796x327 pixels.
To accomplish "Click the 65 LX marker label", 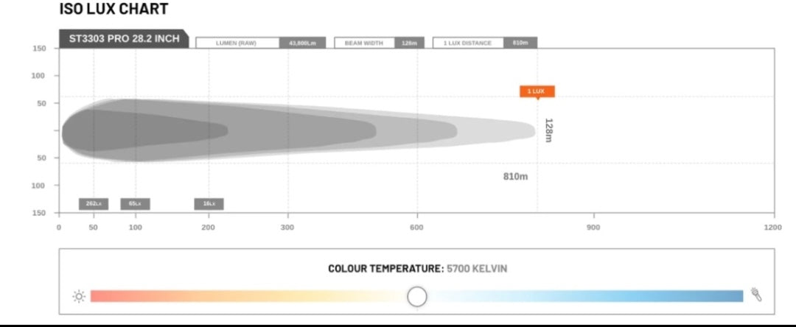I will point(135,203).
